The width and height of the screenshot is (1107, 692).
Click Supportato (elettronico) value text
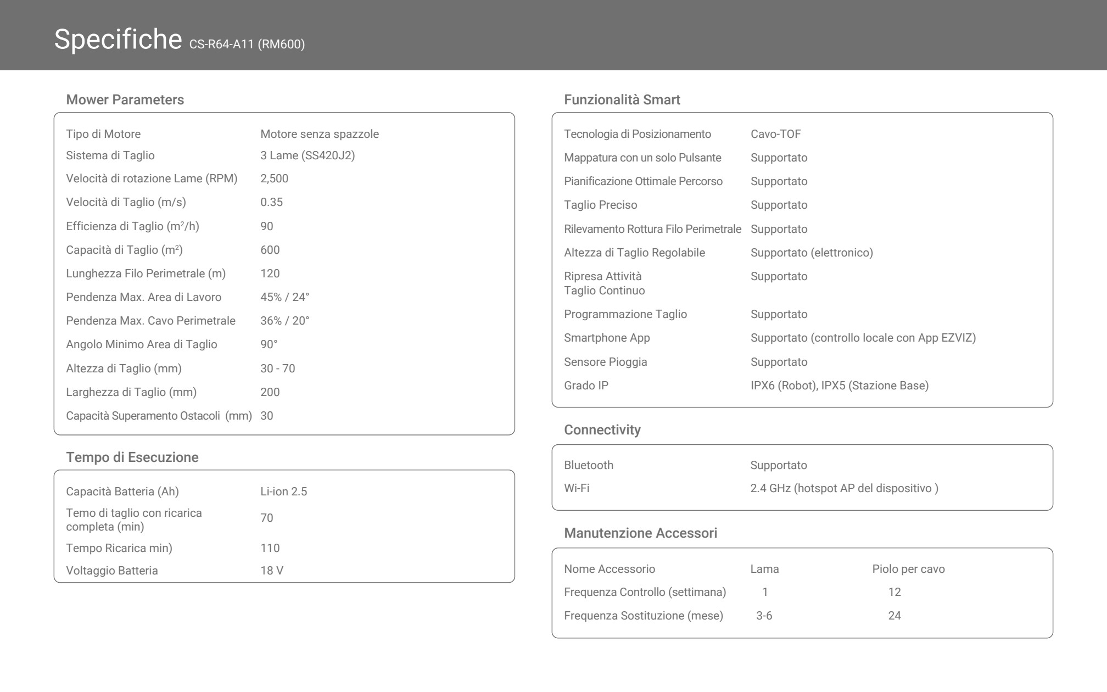tap(812, 253)
